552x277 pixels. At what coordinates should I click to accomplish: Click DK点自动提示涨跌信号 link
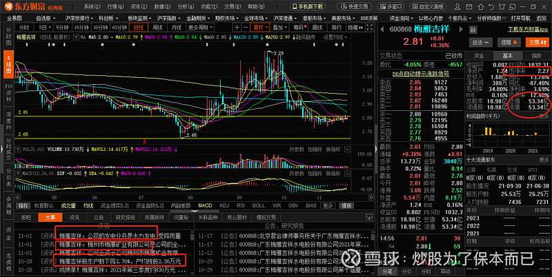click(x=421, y=74)
